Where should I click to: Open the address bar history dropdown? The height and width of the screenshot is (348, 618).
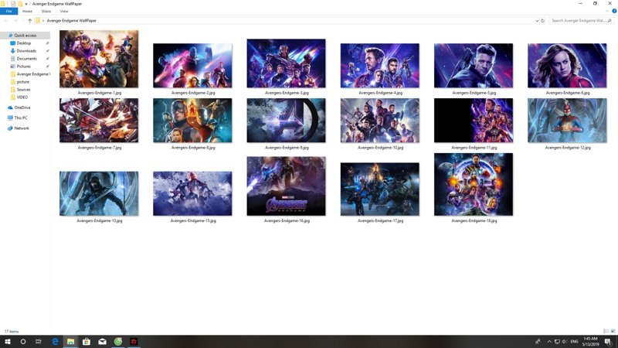[537, 21]
